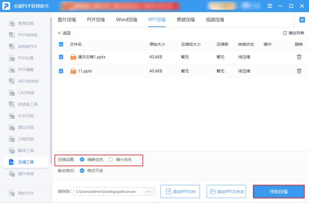The image size is (309, 203).
Task: Open the PDF转其他 sidebar section
Action: click(23, 35)
